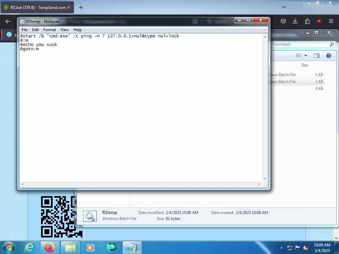The height and width of the screenshot is (254, 339).
Task: Click the blue info icon in Firefox page
Action: tap(9, 34)
